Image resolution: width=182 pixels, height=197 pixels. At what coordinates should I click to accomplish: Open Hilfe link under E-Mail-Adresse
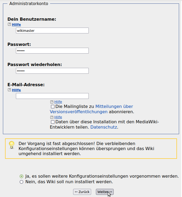(16, 90)
